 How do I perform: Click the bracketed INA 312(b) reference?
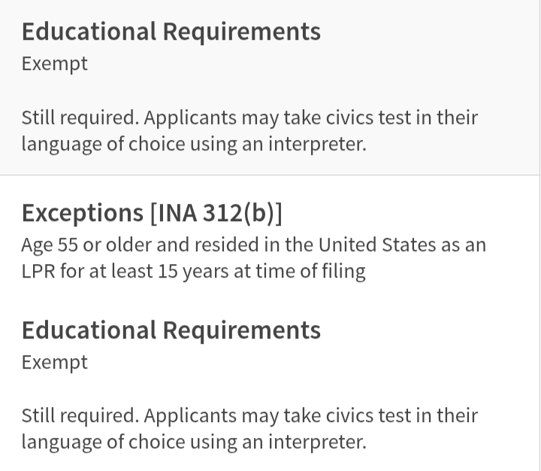[216, 213]
